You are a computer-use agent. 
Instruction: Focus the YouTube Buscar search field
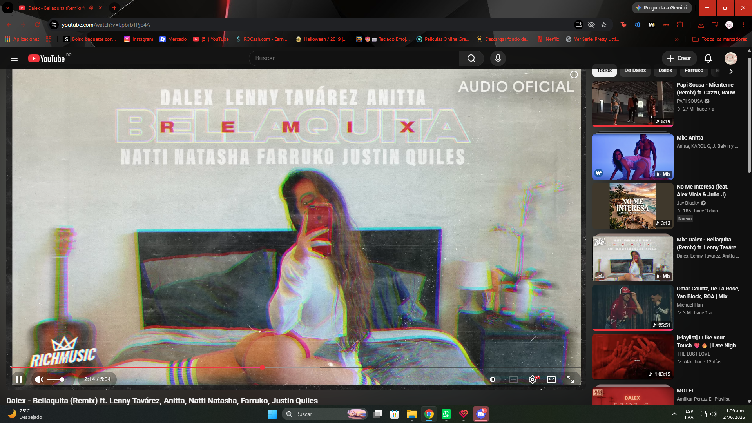(354, 58)
